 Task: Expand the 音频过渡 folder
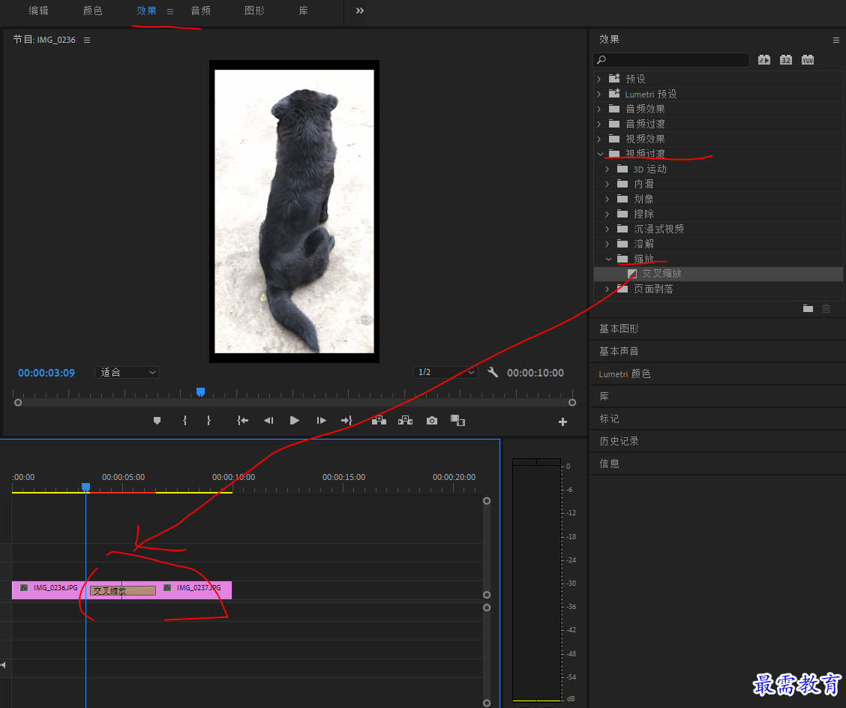tap(599, 124)
